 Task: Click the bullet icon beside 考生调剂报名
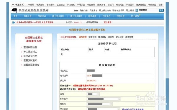click(22, 52)
